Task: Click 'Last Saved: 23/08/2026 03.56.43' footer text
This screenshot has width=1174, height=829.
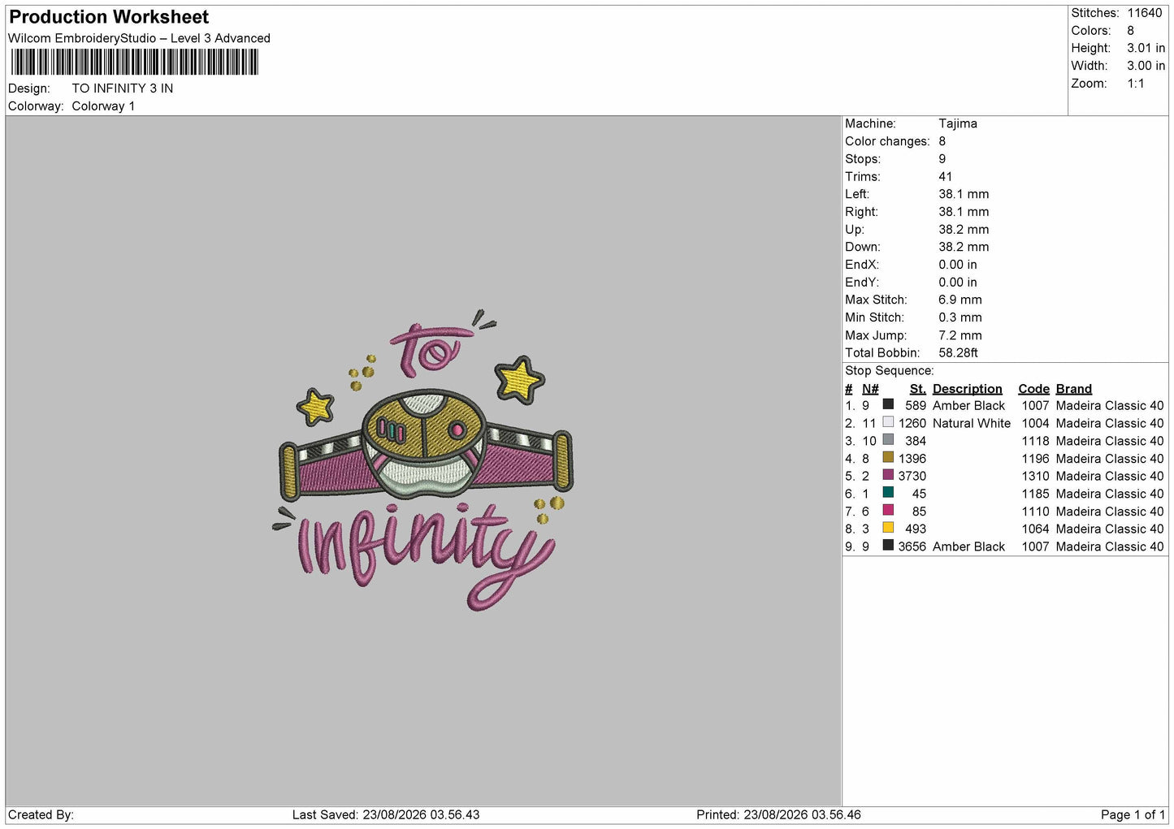Action: [x=386, y=814]
